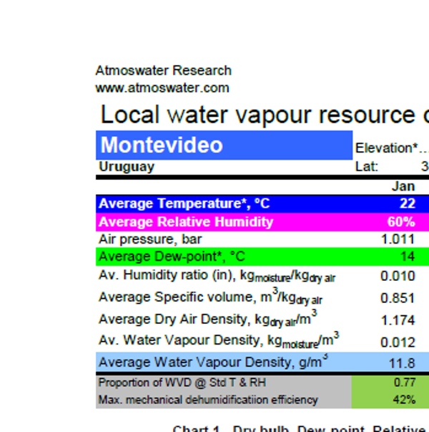The width and height of the screenshot is (429, 432).
Task: Click the 'Av. Humidity ratio (in)' label
Action: point(217,276)
